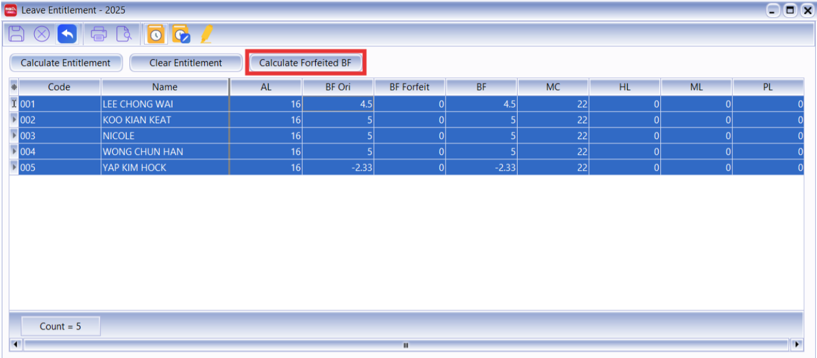Screen dimensions: 817x358
Task: Select the orange folder clock icon
Action: coord(156,34)
